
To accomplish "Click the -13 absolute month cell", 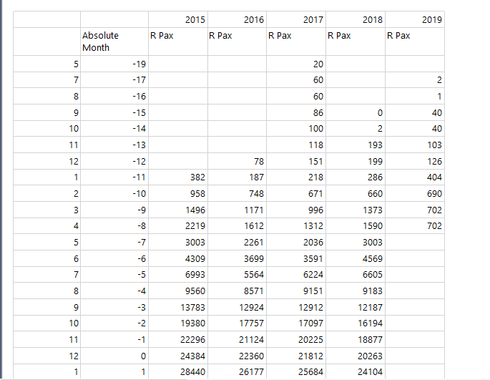I will 114,145.
